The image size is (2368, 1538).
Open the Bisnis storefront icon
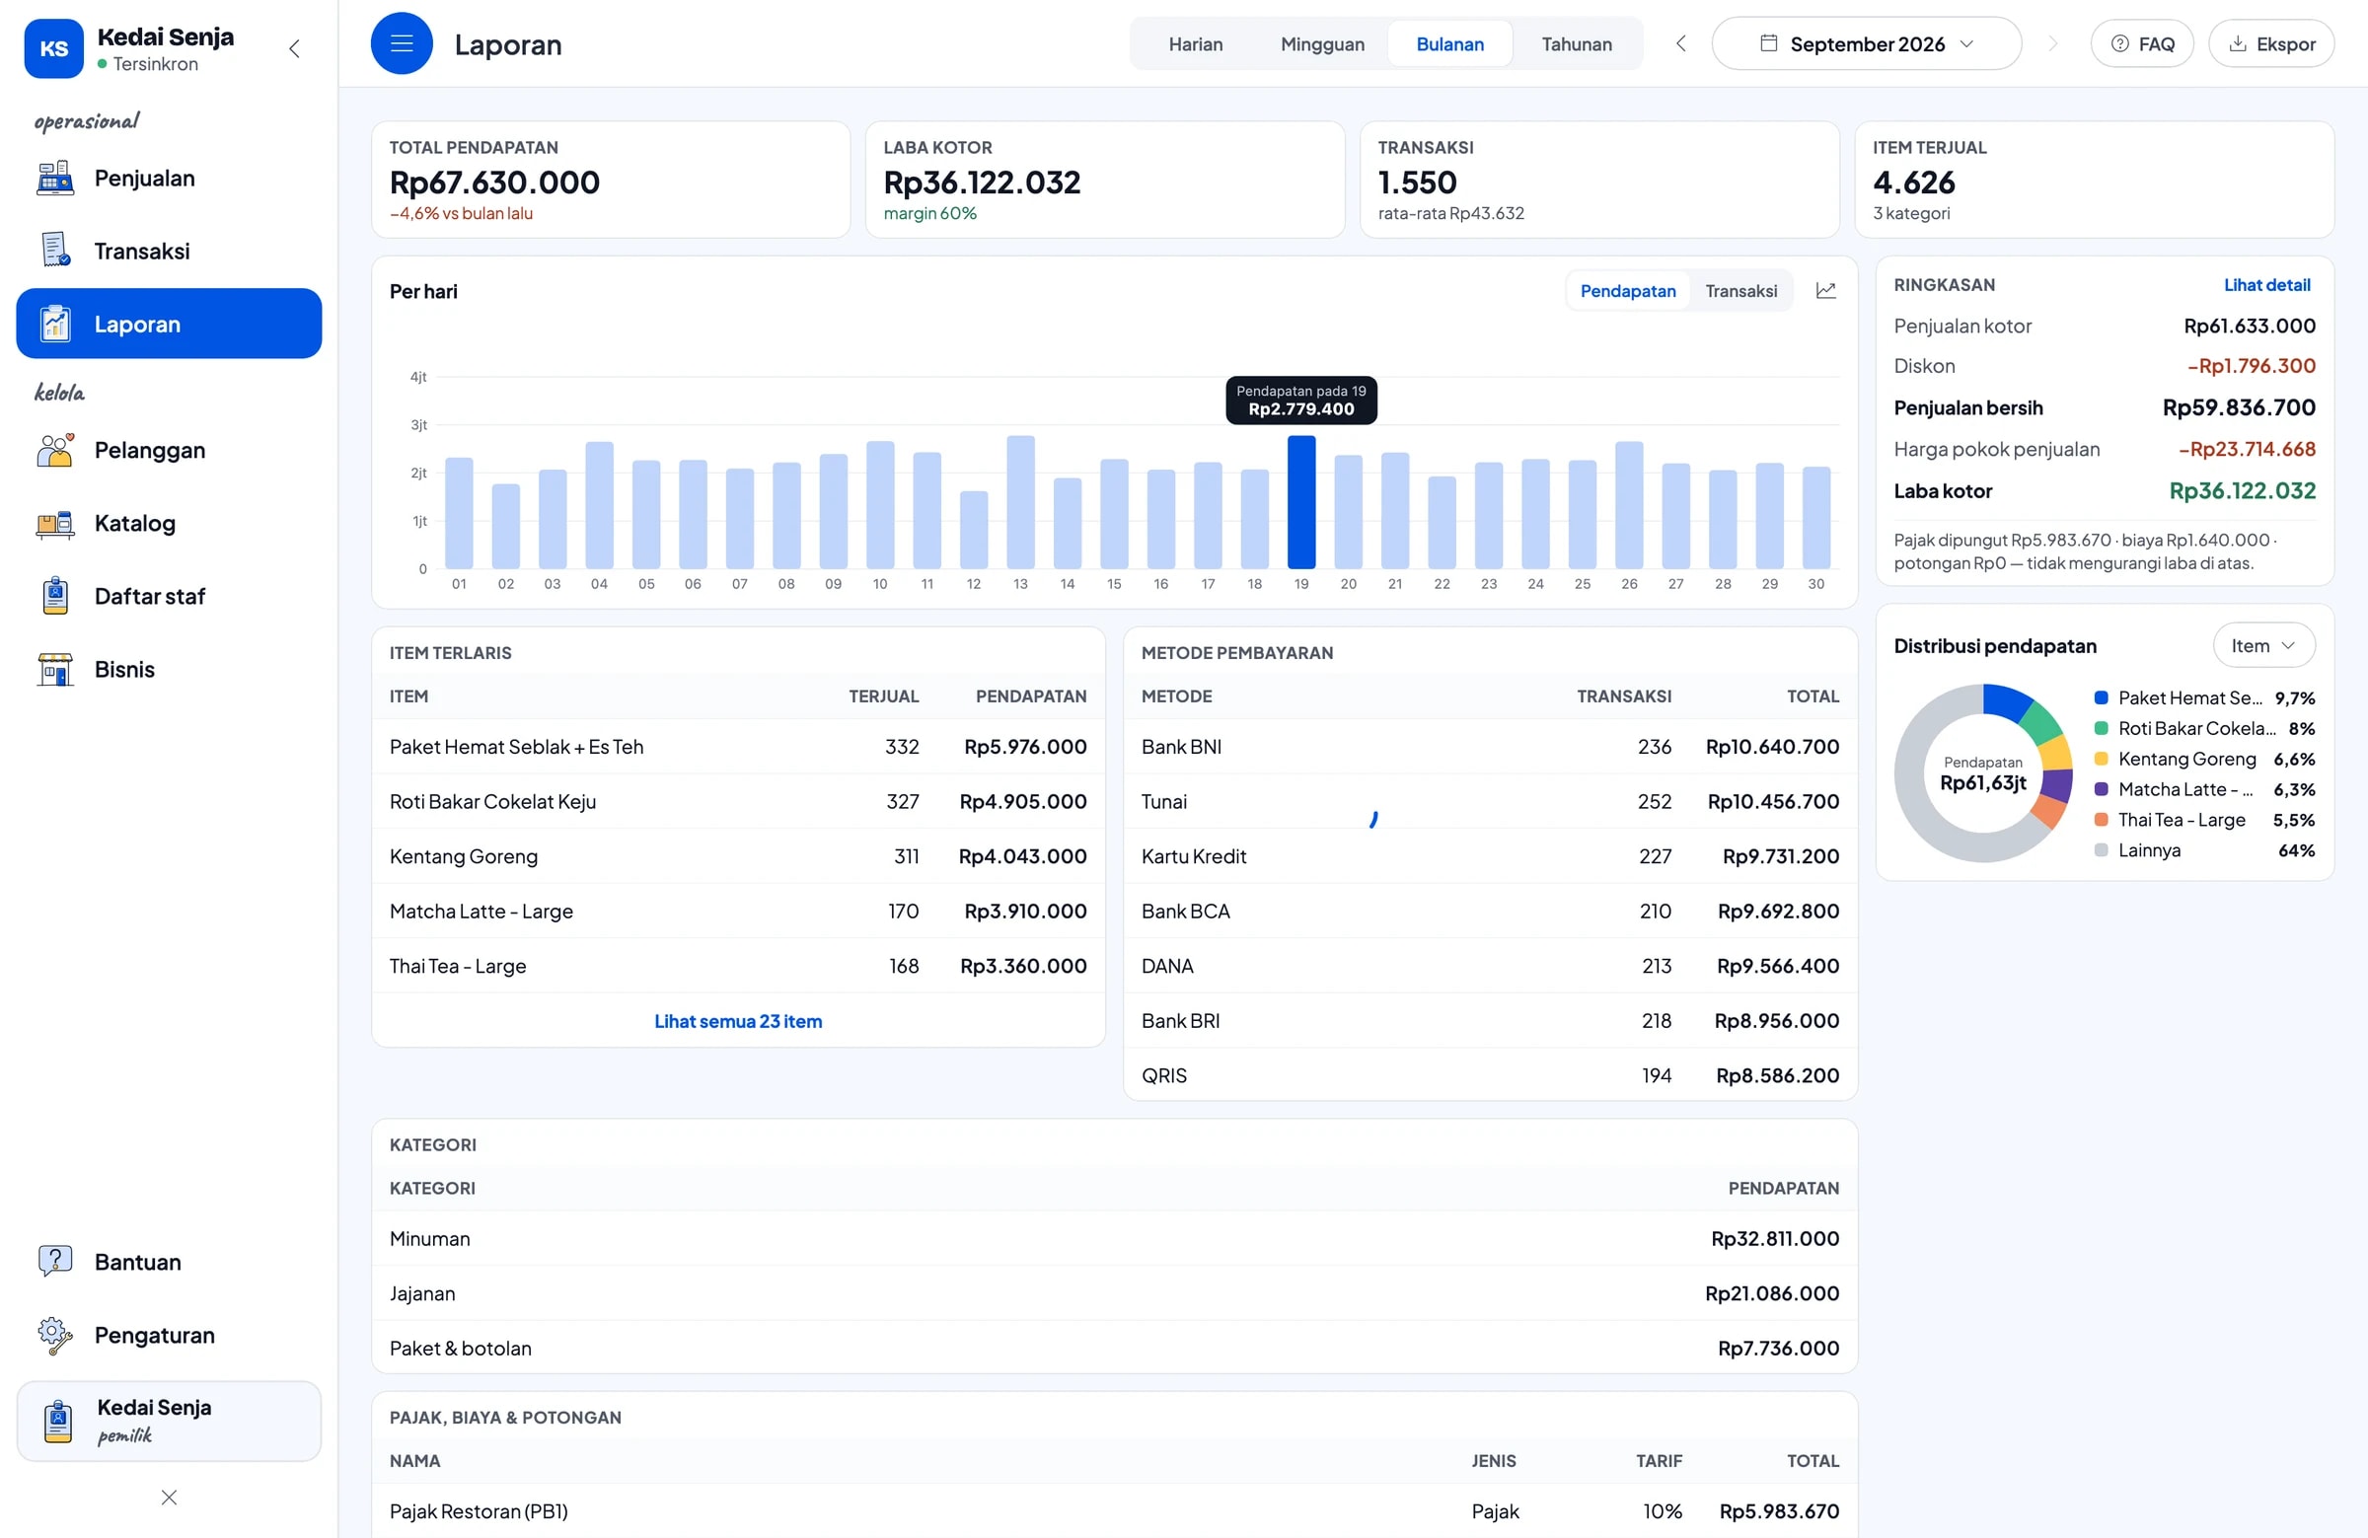[x=54, y=670]
